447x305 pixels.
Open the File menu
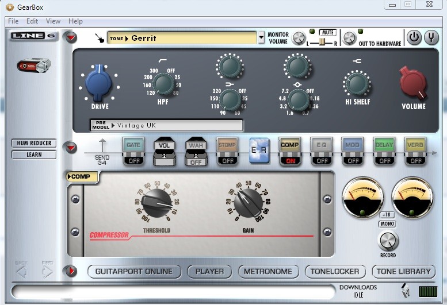tap(13, 21)
